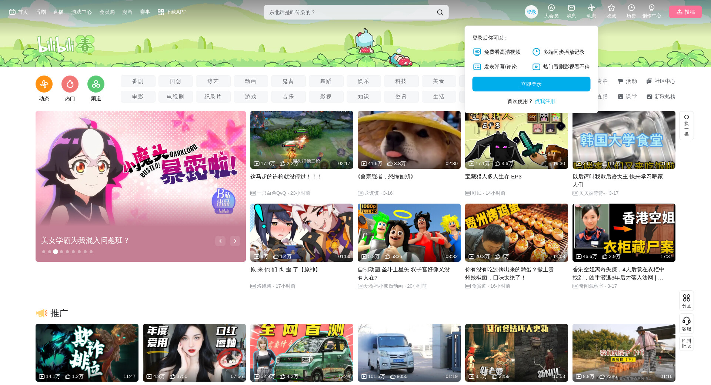
Task: Select the 科技 category
Action: pos(401,81)
